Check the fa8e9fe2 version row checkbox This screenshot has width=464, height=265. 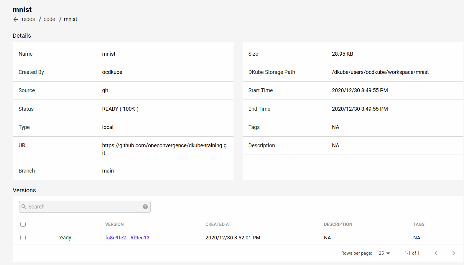click(x=23, y=238)
